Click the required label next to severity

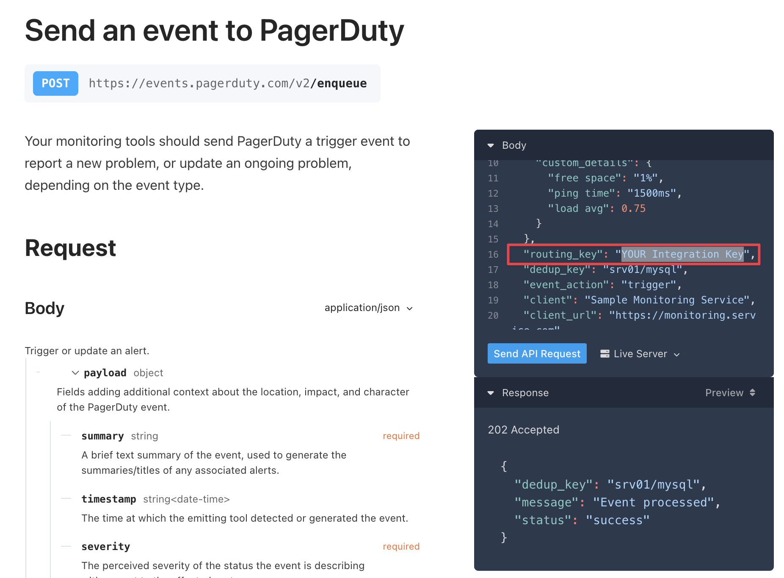click(401, 547)
